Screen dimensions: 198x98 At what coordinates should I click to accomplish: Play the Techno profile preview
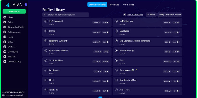(x=46, y=31)
